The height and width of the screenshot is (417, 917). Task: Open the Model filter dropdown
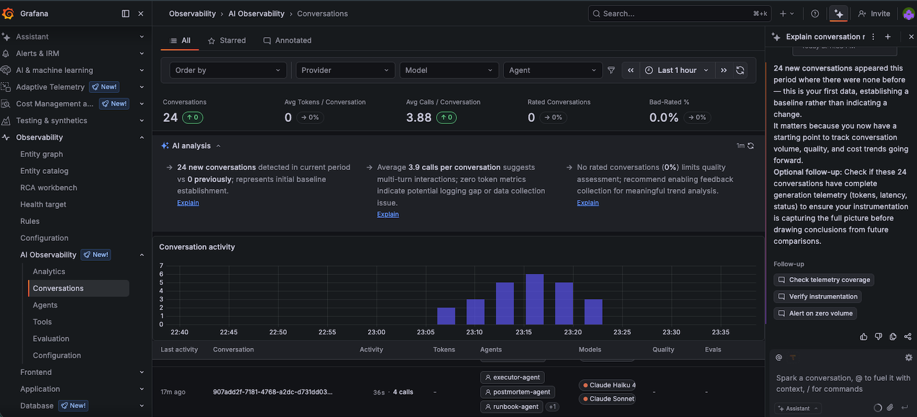coord(449,70)
